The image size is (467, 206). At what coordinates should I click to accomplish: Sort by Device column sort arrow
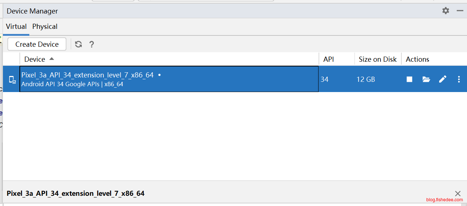(x=52, y=59)
